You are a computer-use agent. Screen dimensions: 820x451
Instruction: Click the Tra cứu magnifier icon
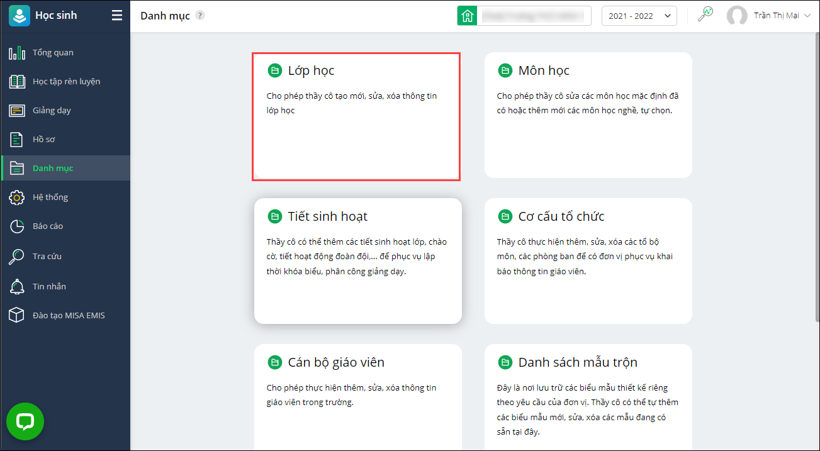click(x=17, y=257)
